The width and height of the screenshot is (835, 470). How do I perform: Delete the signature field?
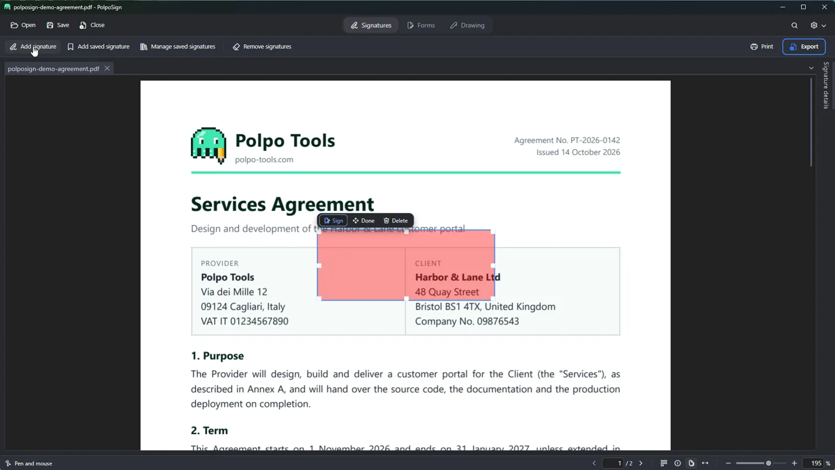click(x=395, y=221)
